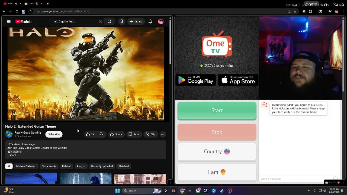
Task: Open the browser Extensions puzzle icon
Action: [x=311, y=11]
